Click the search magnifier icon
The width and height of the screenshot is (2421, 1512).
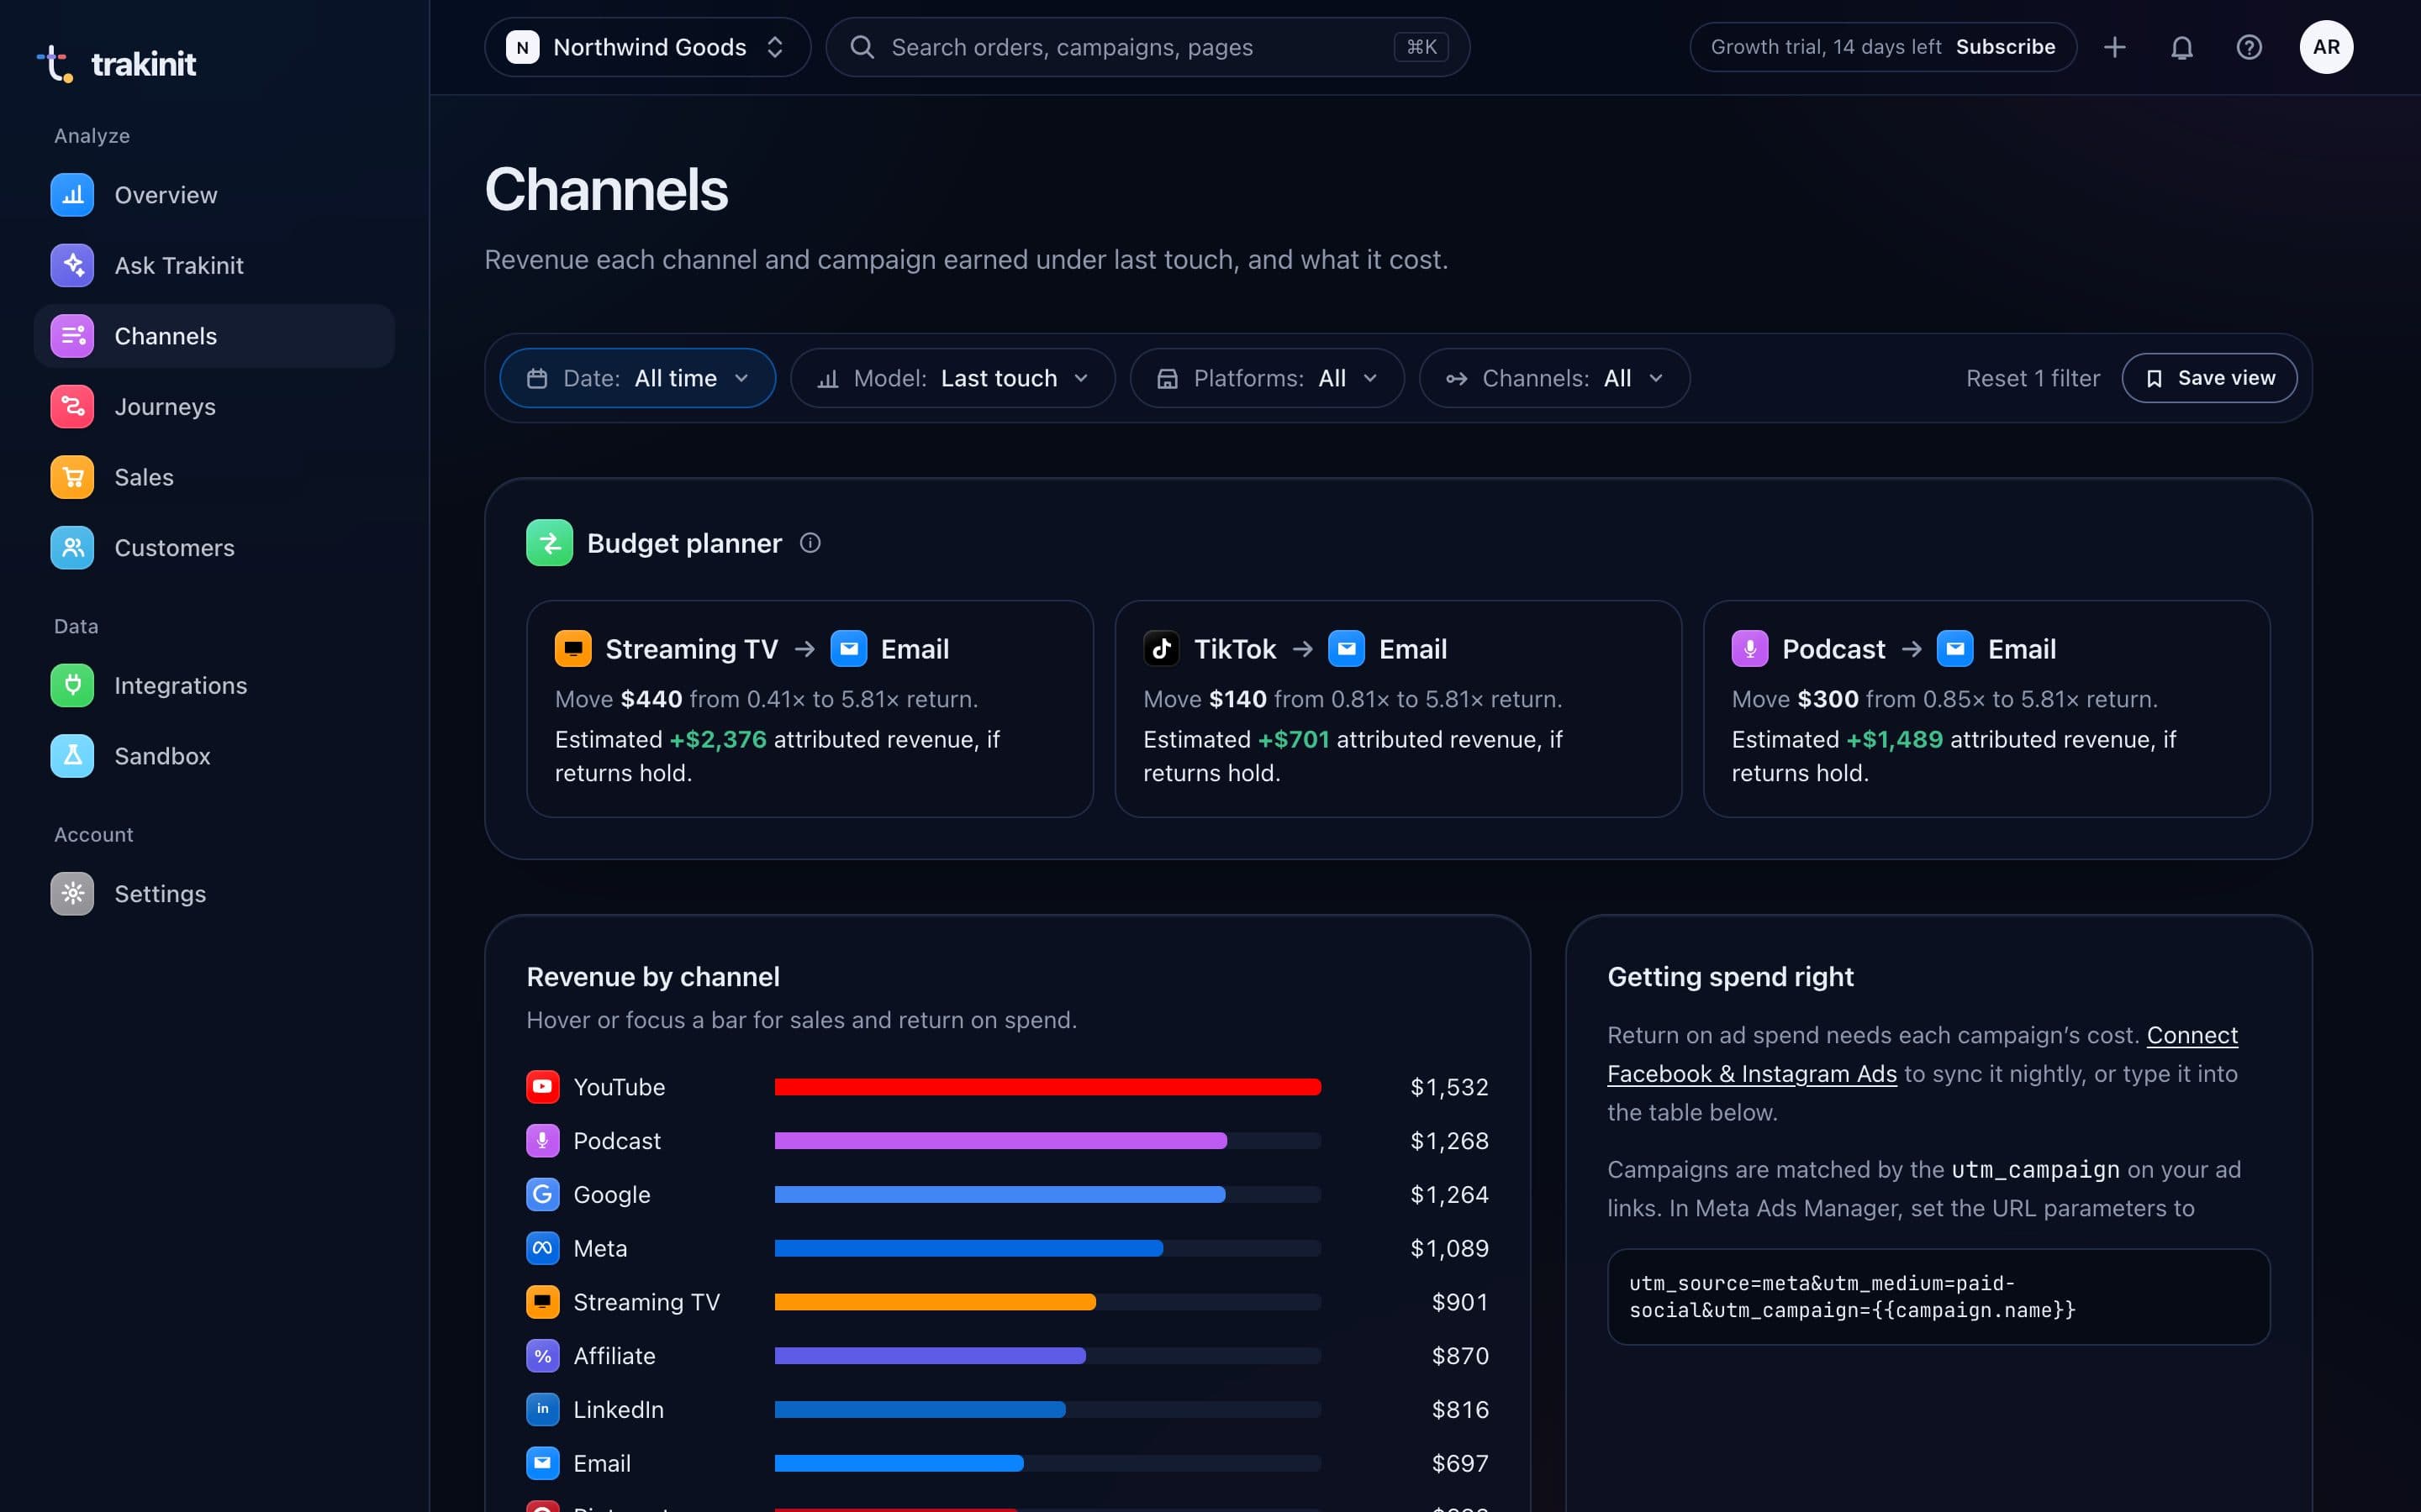coord(862,47)
